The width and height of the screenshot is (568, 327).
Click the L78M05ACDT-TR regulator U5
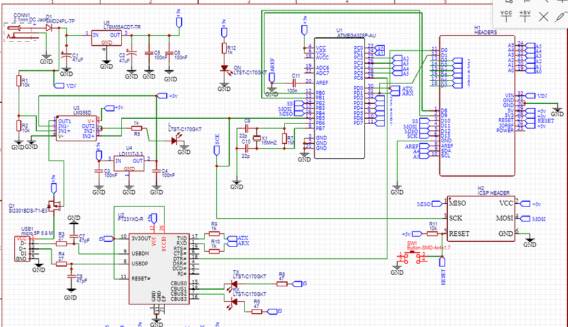pyautogui.click(x=106, y=38)
